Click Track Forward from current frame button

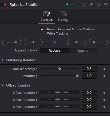click(x=76, y=42)
